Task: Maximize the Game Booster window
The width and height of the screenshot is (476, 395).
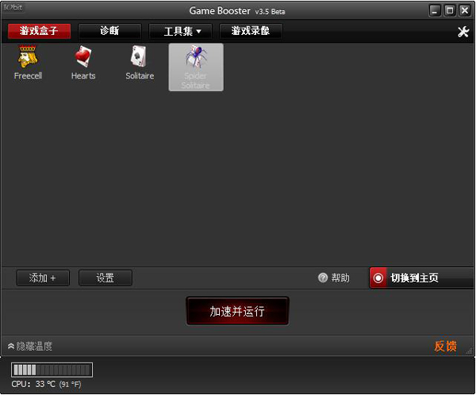Action: click(x=450, y=11)
